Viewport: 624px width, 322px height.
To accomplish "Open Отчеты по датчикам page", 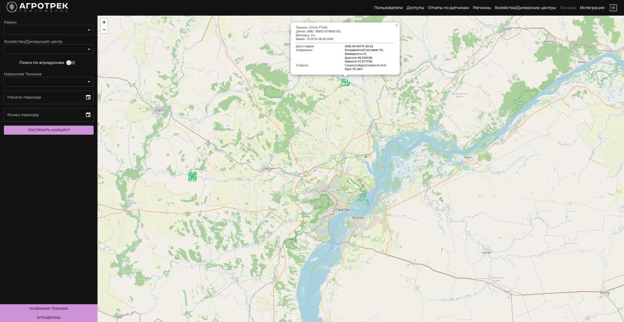I will (x=448, y=8).
